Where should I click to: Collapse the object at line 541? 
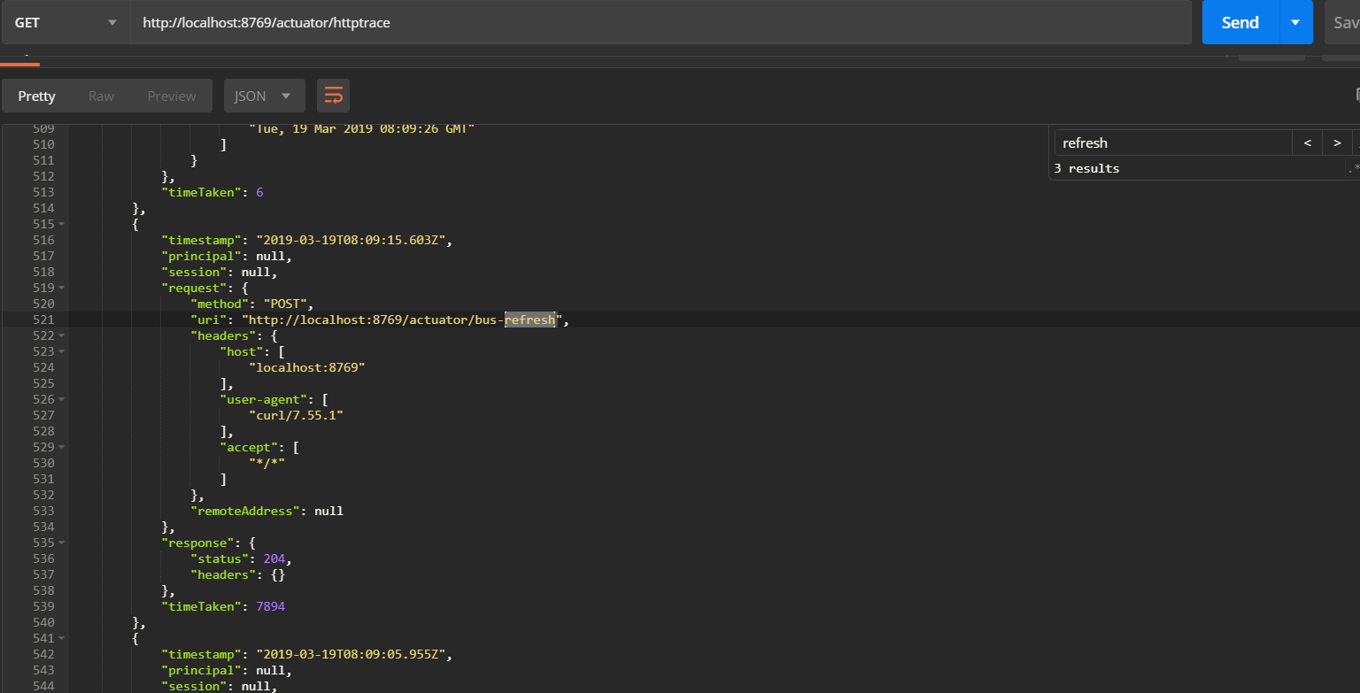click(x=62, y=638)
